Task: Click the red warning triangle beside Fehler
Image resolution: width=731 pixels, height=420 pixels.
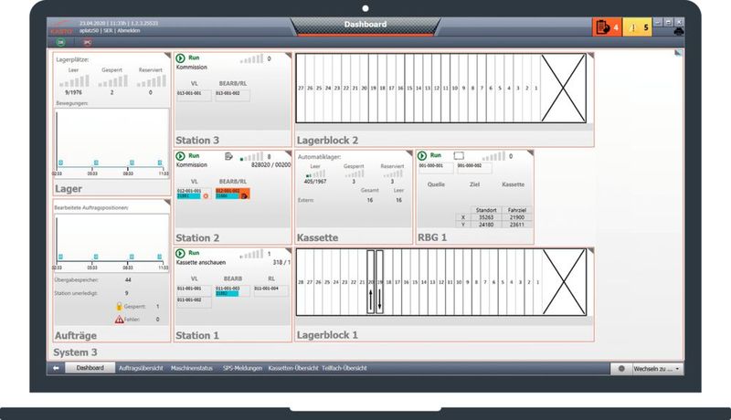Action: [119, 320]
